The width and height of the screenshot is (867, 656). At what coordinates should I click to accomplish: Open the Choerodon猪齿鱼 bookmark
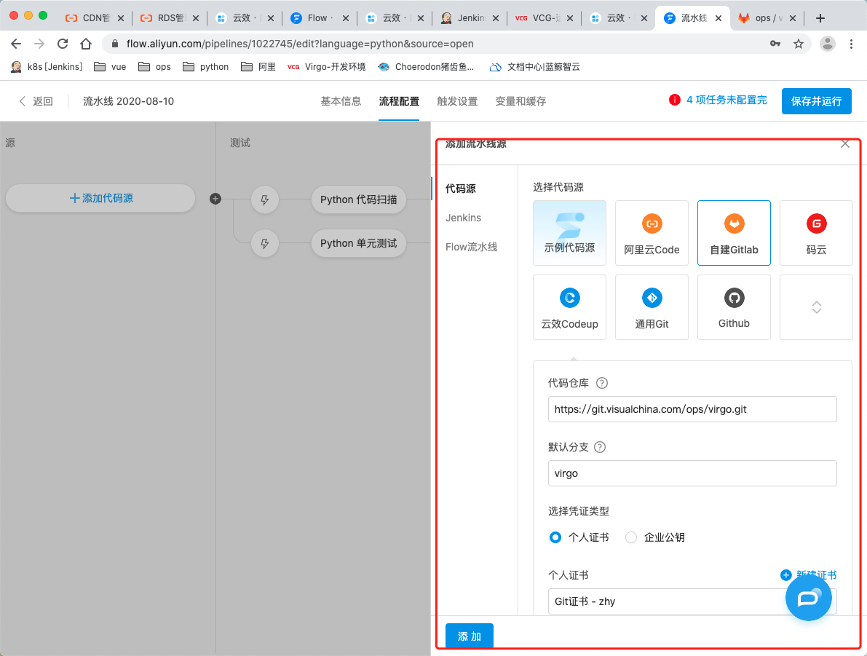(x=426, y=67)
